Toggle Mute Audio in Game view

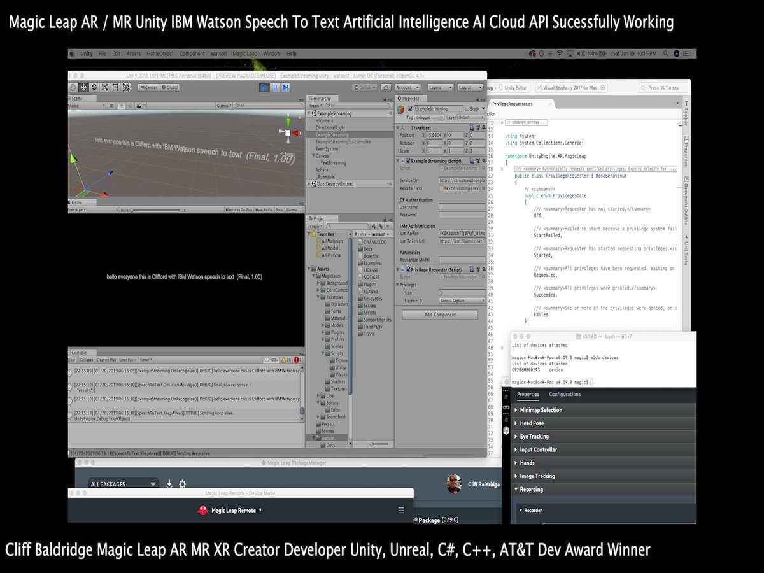click(264, 209)
